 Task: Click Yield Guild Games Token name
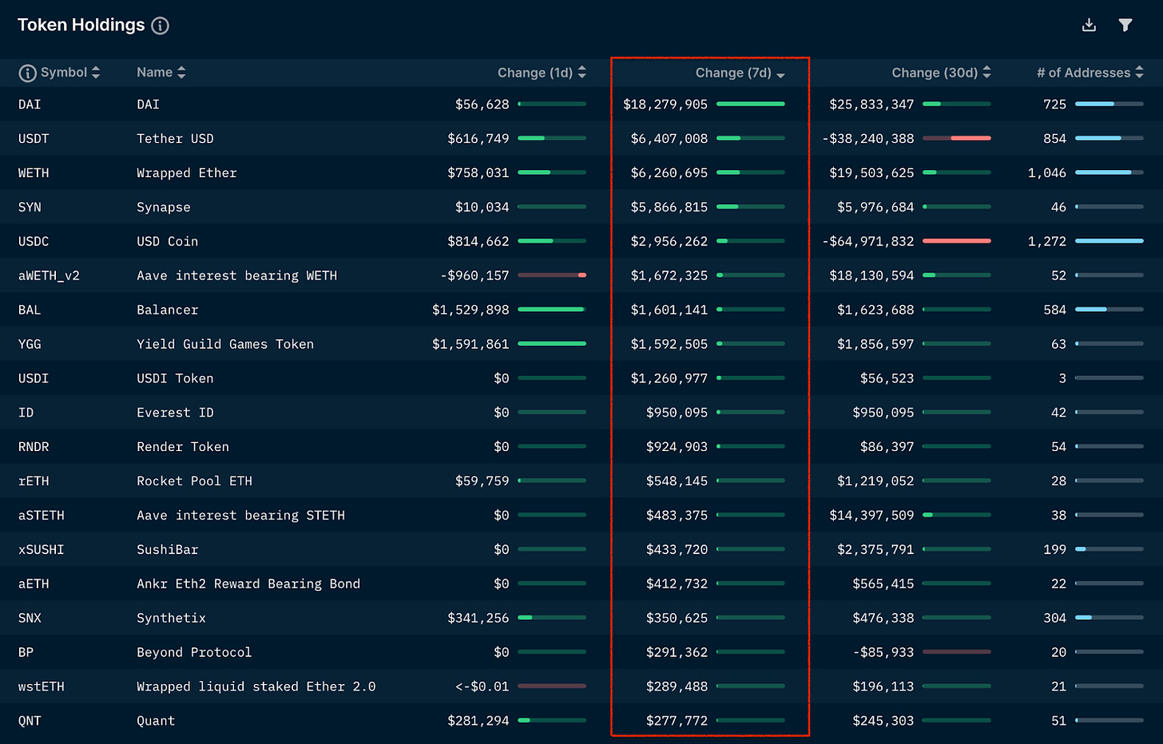pyautogui.click(x=225, y=345)
